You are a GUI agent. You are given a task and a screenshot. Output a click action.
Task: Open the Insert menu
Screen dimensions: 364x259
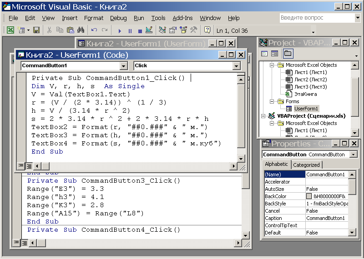pos(70,18)
